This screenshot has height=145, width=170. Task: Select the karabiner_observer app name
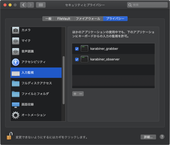point(105,59)
